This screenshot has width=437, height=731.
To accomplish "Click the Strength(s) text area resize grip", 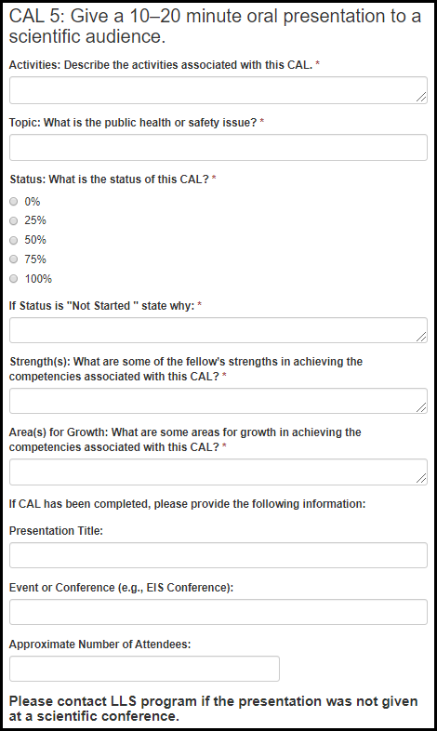I will click(421, 407).
